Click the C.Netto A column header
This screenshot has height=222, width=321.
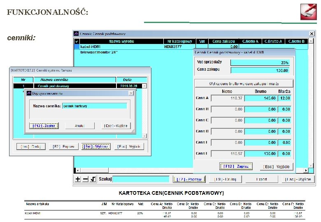click(250, 41)
